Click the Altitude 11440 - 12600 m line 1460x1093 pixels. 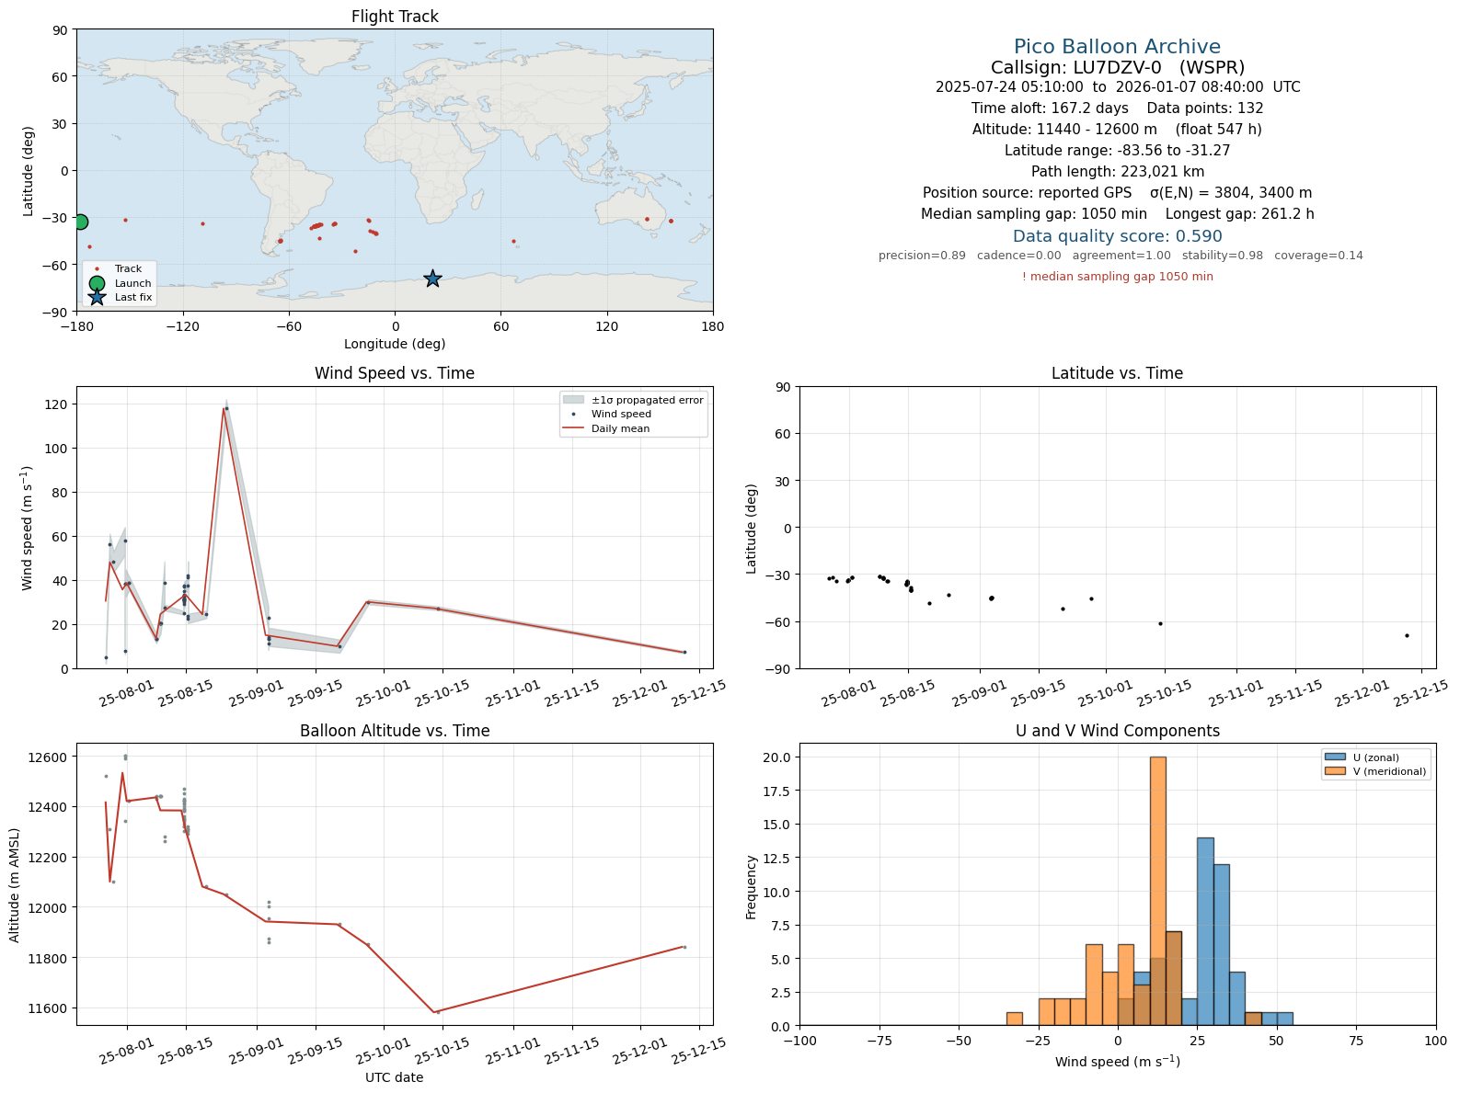tap(1117, 130)
